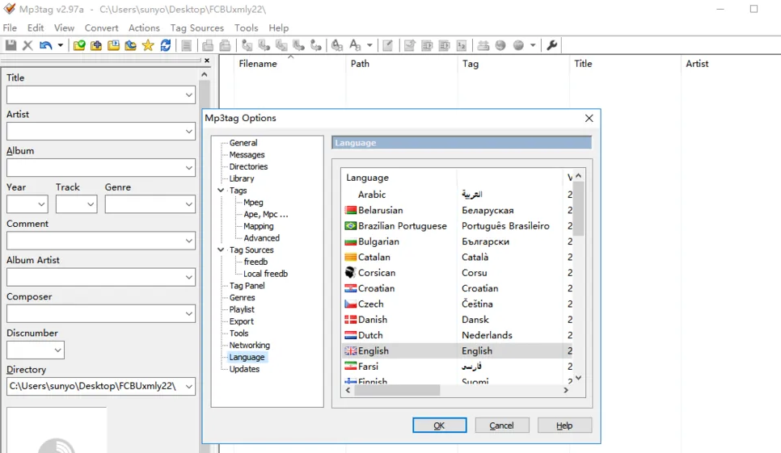The height and width of the screenshot is (453, 781).
Task: Select the Danish flag icon
Action: click(x=351, y=319)
